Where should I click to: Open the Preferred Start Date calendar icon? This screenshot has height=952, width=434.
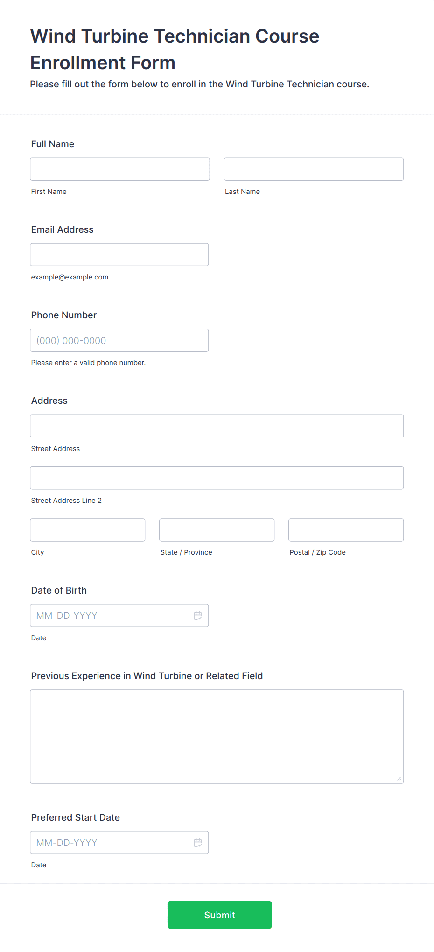[x=198, y=843]
